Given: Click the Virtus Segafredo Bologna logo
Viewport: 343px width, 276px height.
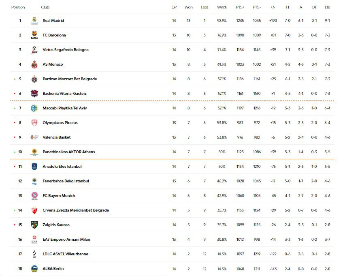Looking at the screenshot, I should (34, 50).
